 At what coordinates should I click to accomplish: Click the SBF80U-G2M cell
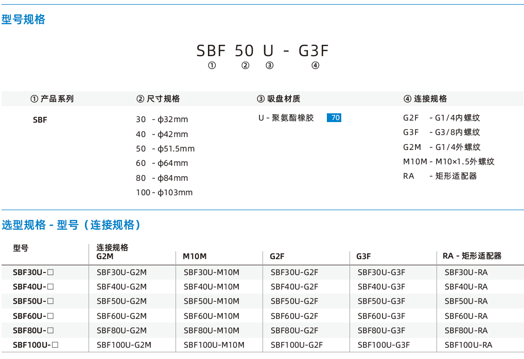coord(121,330)
